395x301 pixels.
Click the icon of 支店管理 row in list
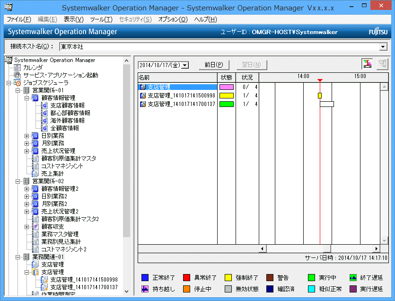(143, 87)
